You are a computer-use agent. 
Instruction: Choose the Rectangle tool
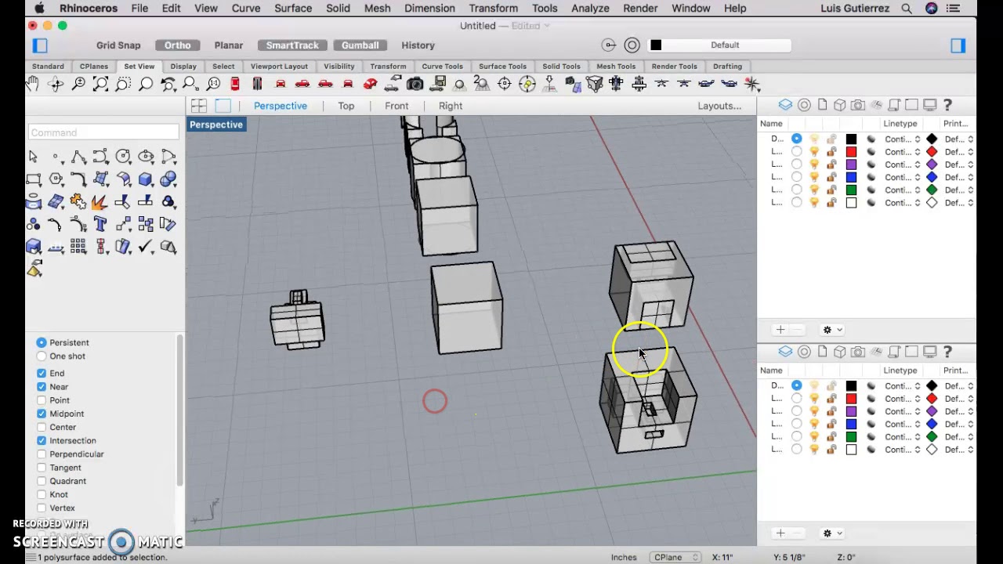33,179
